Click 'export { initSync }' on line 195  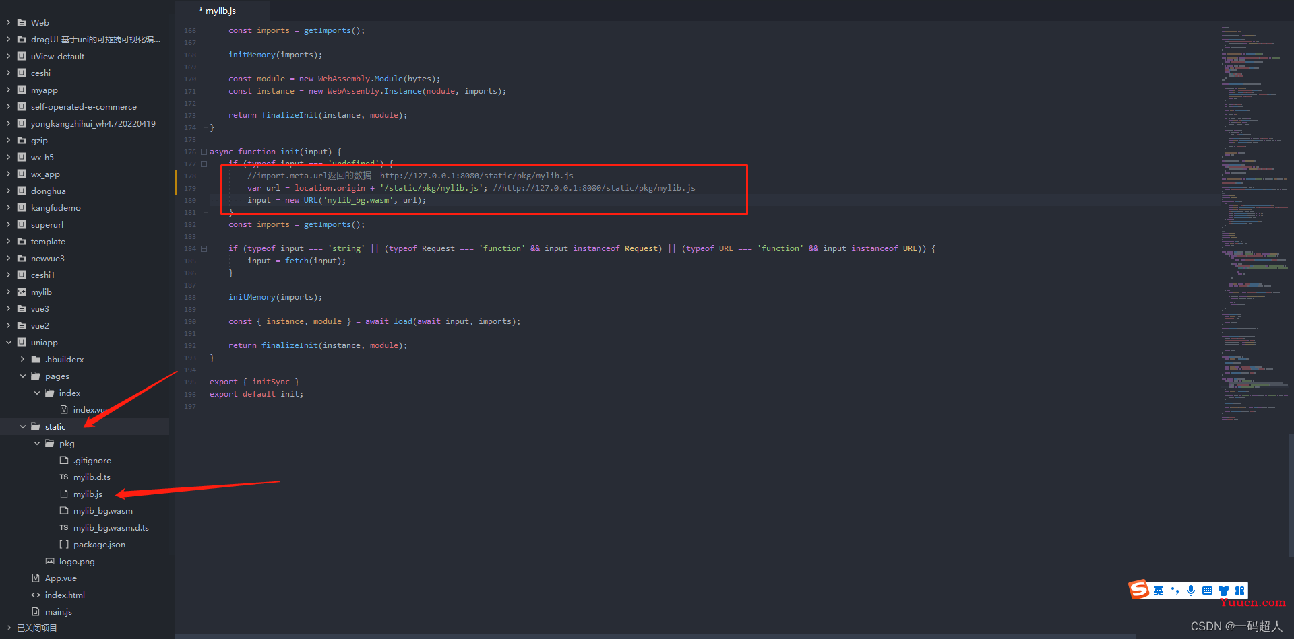(x=254, y=382)
